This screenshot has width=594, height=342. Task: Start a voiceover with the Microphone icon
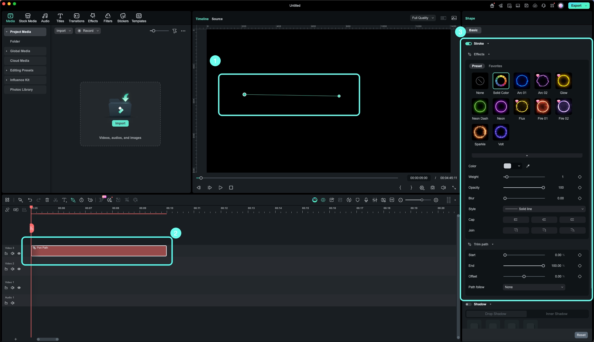[366, 200]
